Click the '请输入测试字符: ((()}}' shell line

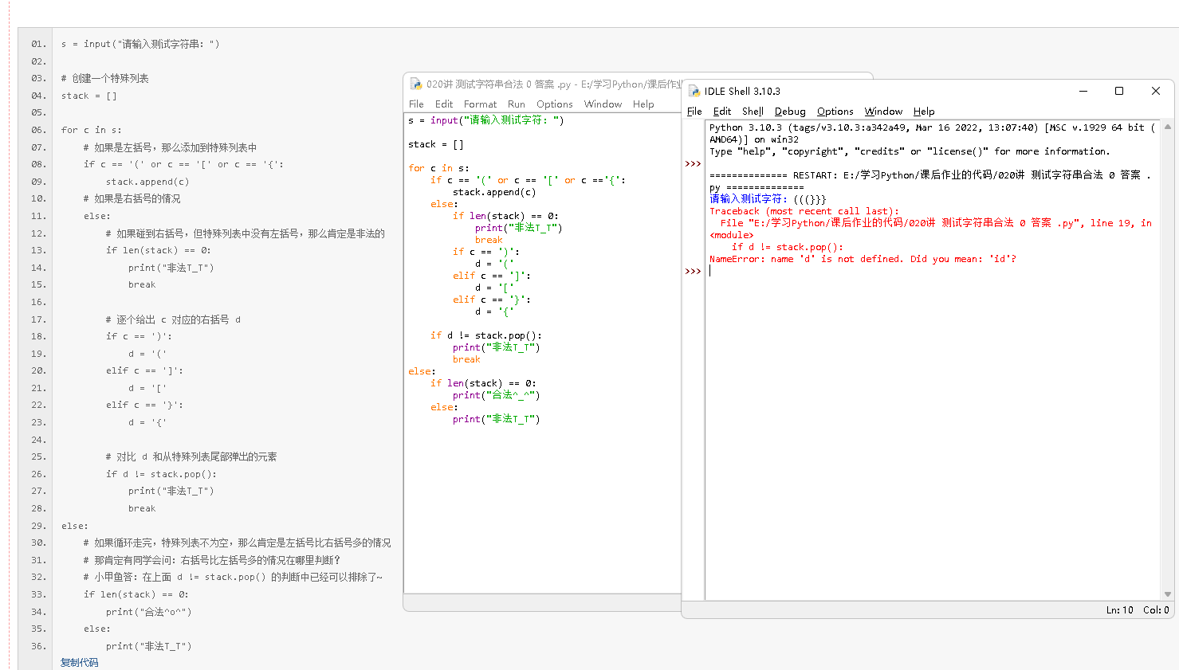768,199
